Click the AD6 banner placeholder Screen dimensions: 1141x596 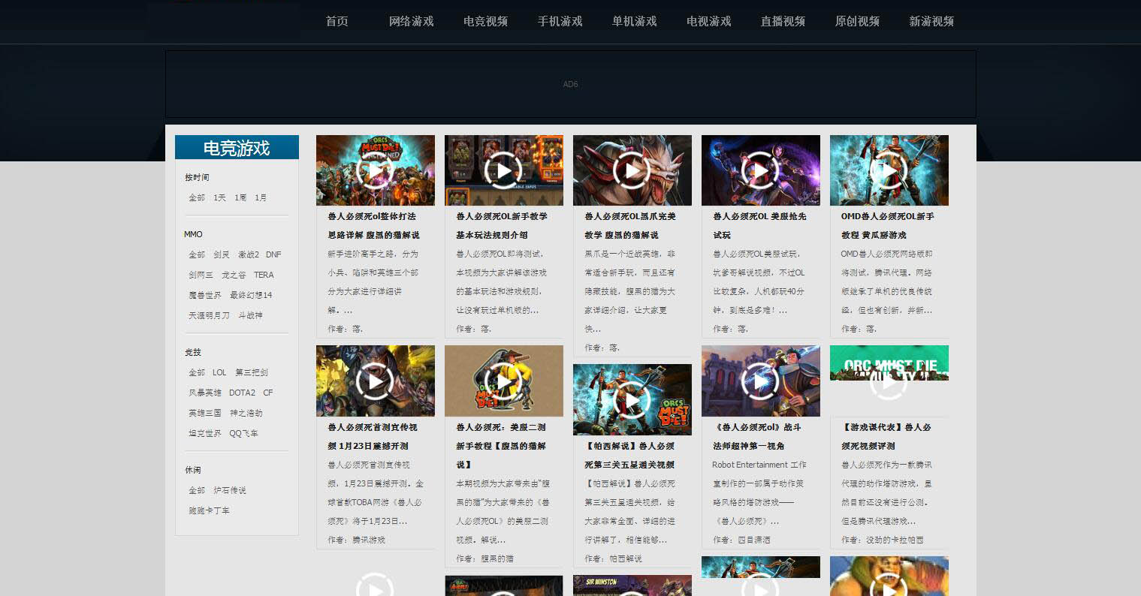point(570,84)
